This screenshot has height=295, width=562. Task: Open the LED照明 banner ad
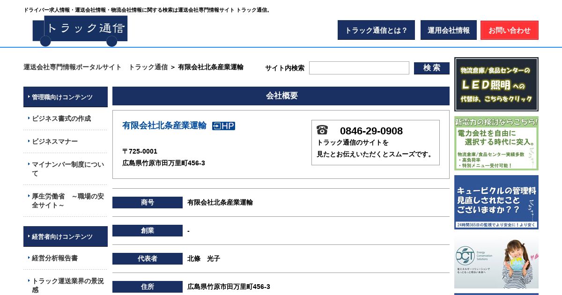coord(496,84)
